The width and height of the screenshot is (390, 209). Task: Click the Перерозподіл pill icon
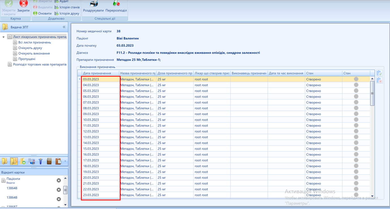pyautogui.click(x=116, y=3)
